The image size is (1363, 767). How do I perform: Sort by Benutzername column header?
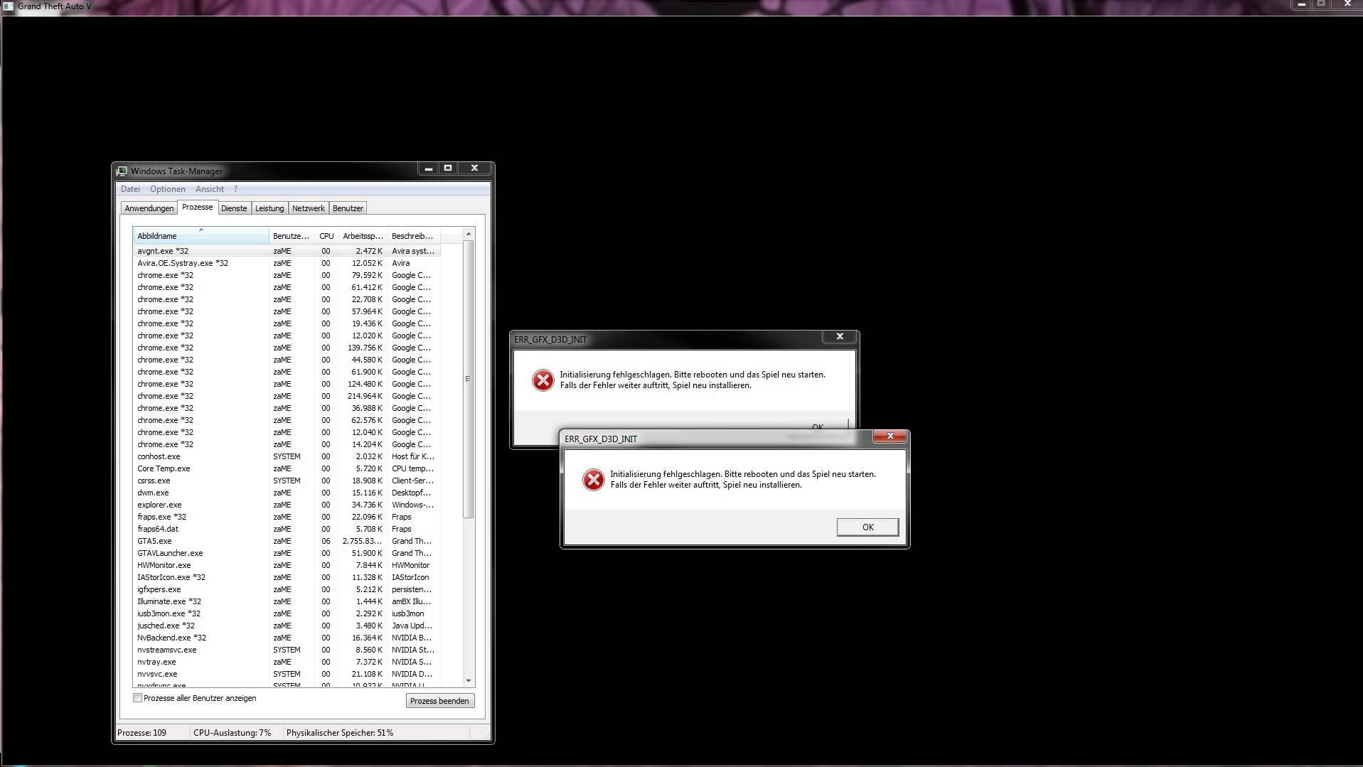click(291, 236)
